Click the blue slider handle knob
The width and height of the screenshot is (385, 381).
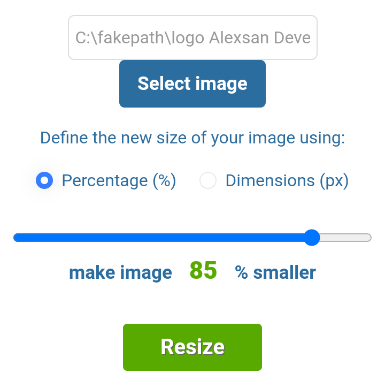tap(311, 238)
